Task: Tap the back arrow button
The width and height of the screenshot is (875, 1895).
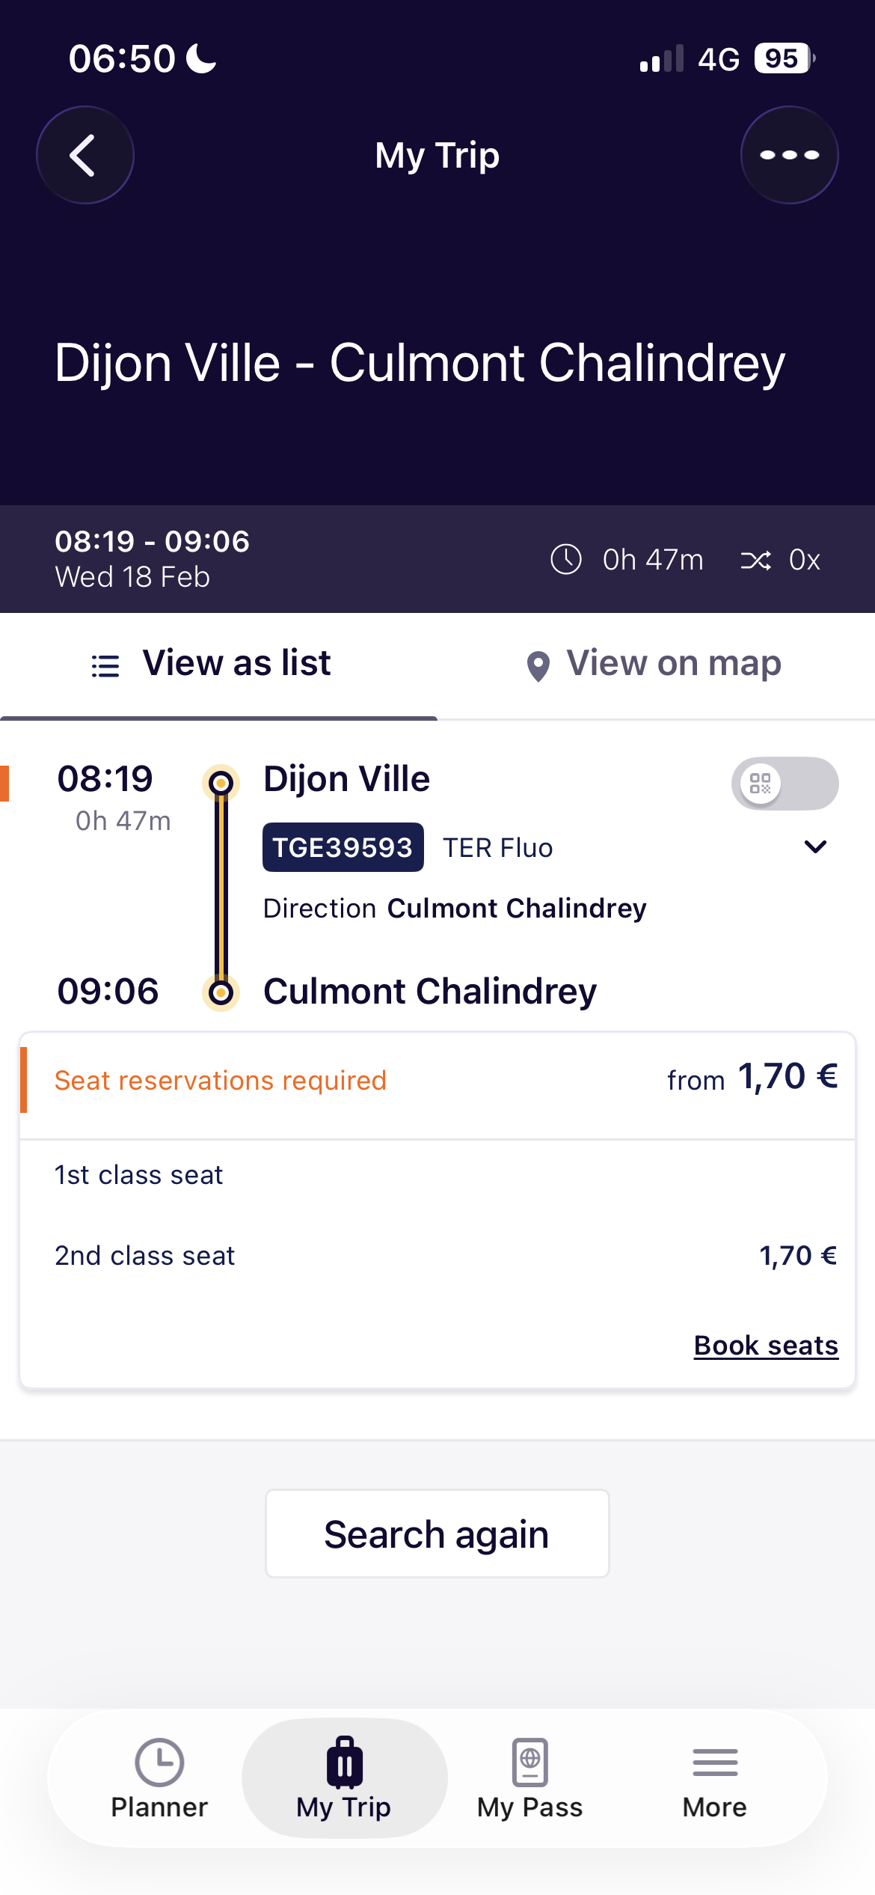Action: pyautogui.click(x=85, y=155)
